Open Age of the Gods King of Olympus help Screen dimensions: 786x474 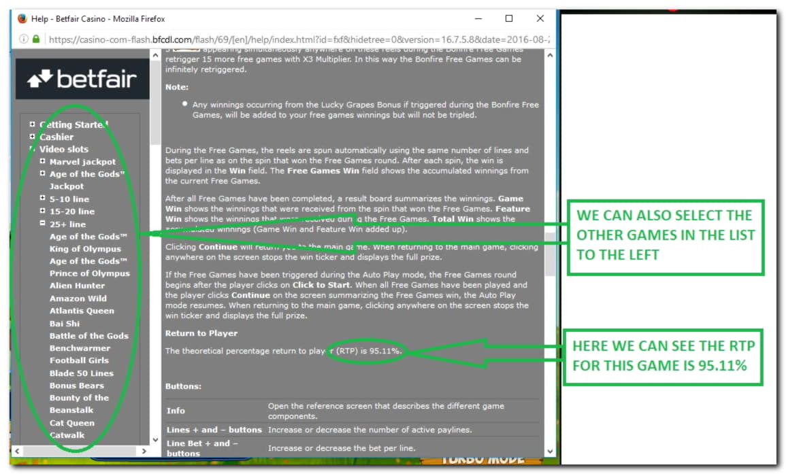[x=88, y=243]
